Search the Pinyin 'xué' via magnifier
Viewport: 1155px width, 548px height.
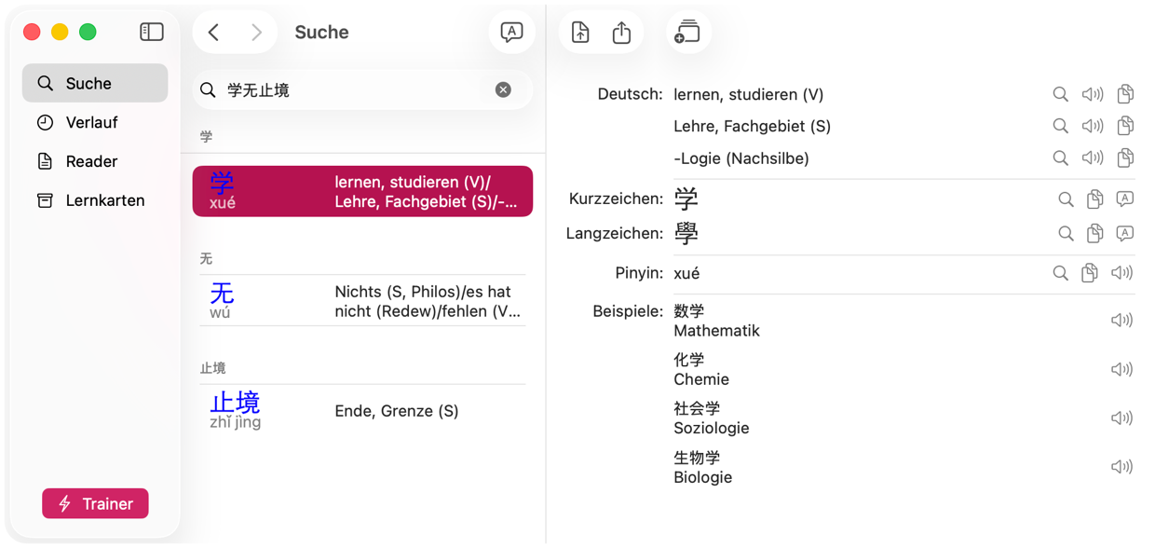(1060, 273)
